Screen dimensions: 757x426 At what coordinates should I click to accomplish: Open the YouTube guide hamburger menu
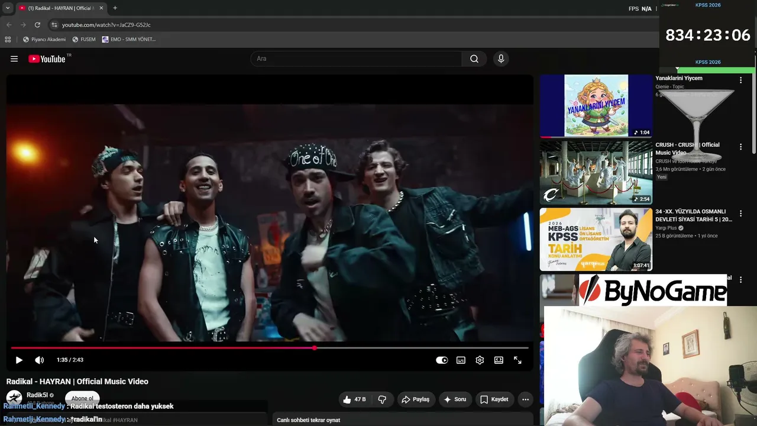pyautogui.click(x=14, y=59)
